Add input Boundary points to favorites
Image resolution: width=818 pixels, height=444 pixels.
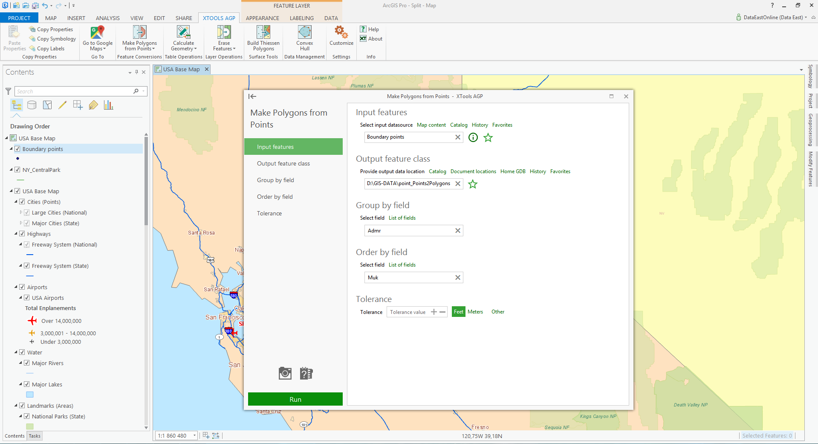488,137
